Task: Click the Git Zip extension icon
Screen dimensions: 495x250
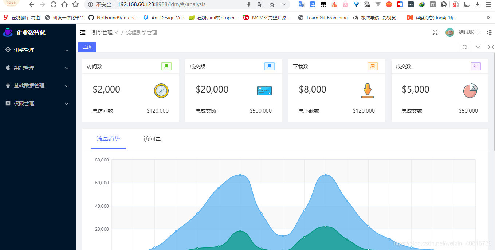Action: pos(367,5)
